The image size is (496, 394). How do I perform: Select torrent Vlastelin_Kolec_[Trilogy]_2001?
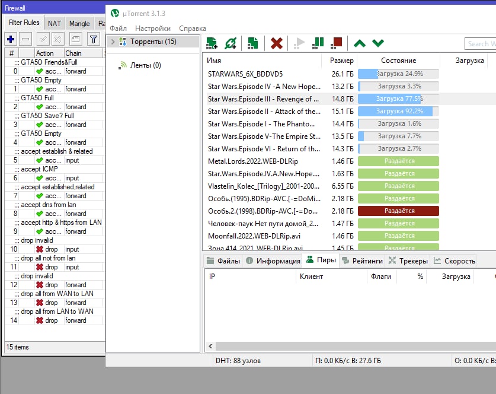tap(264, 186)
